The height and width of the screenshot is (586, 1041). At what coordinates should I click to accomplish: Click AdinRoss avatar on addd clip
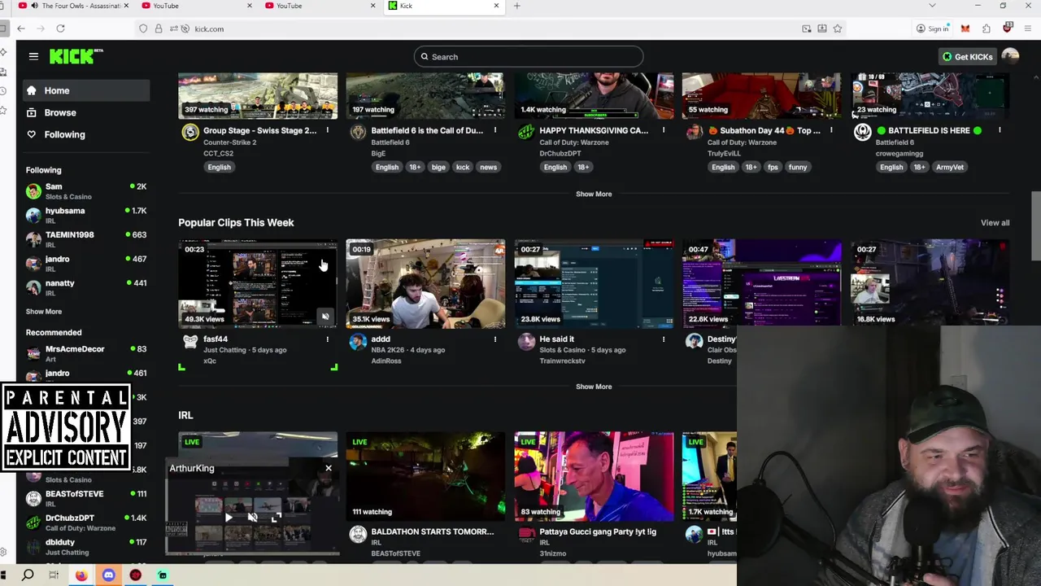[358, 342]
